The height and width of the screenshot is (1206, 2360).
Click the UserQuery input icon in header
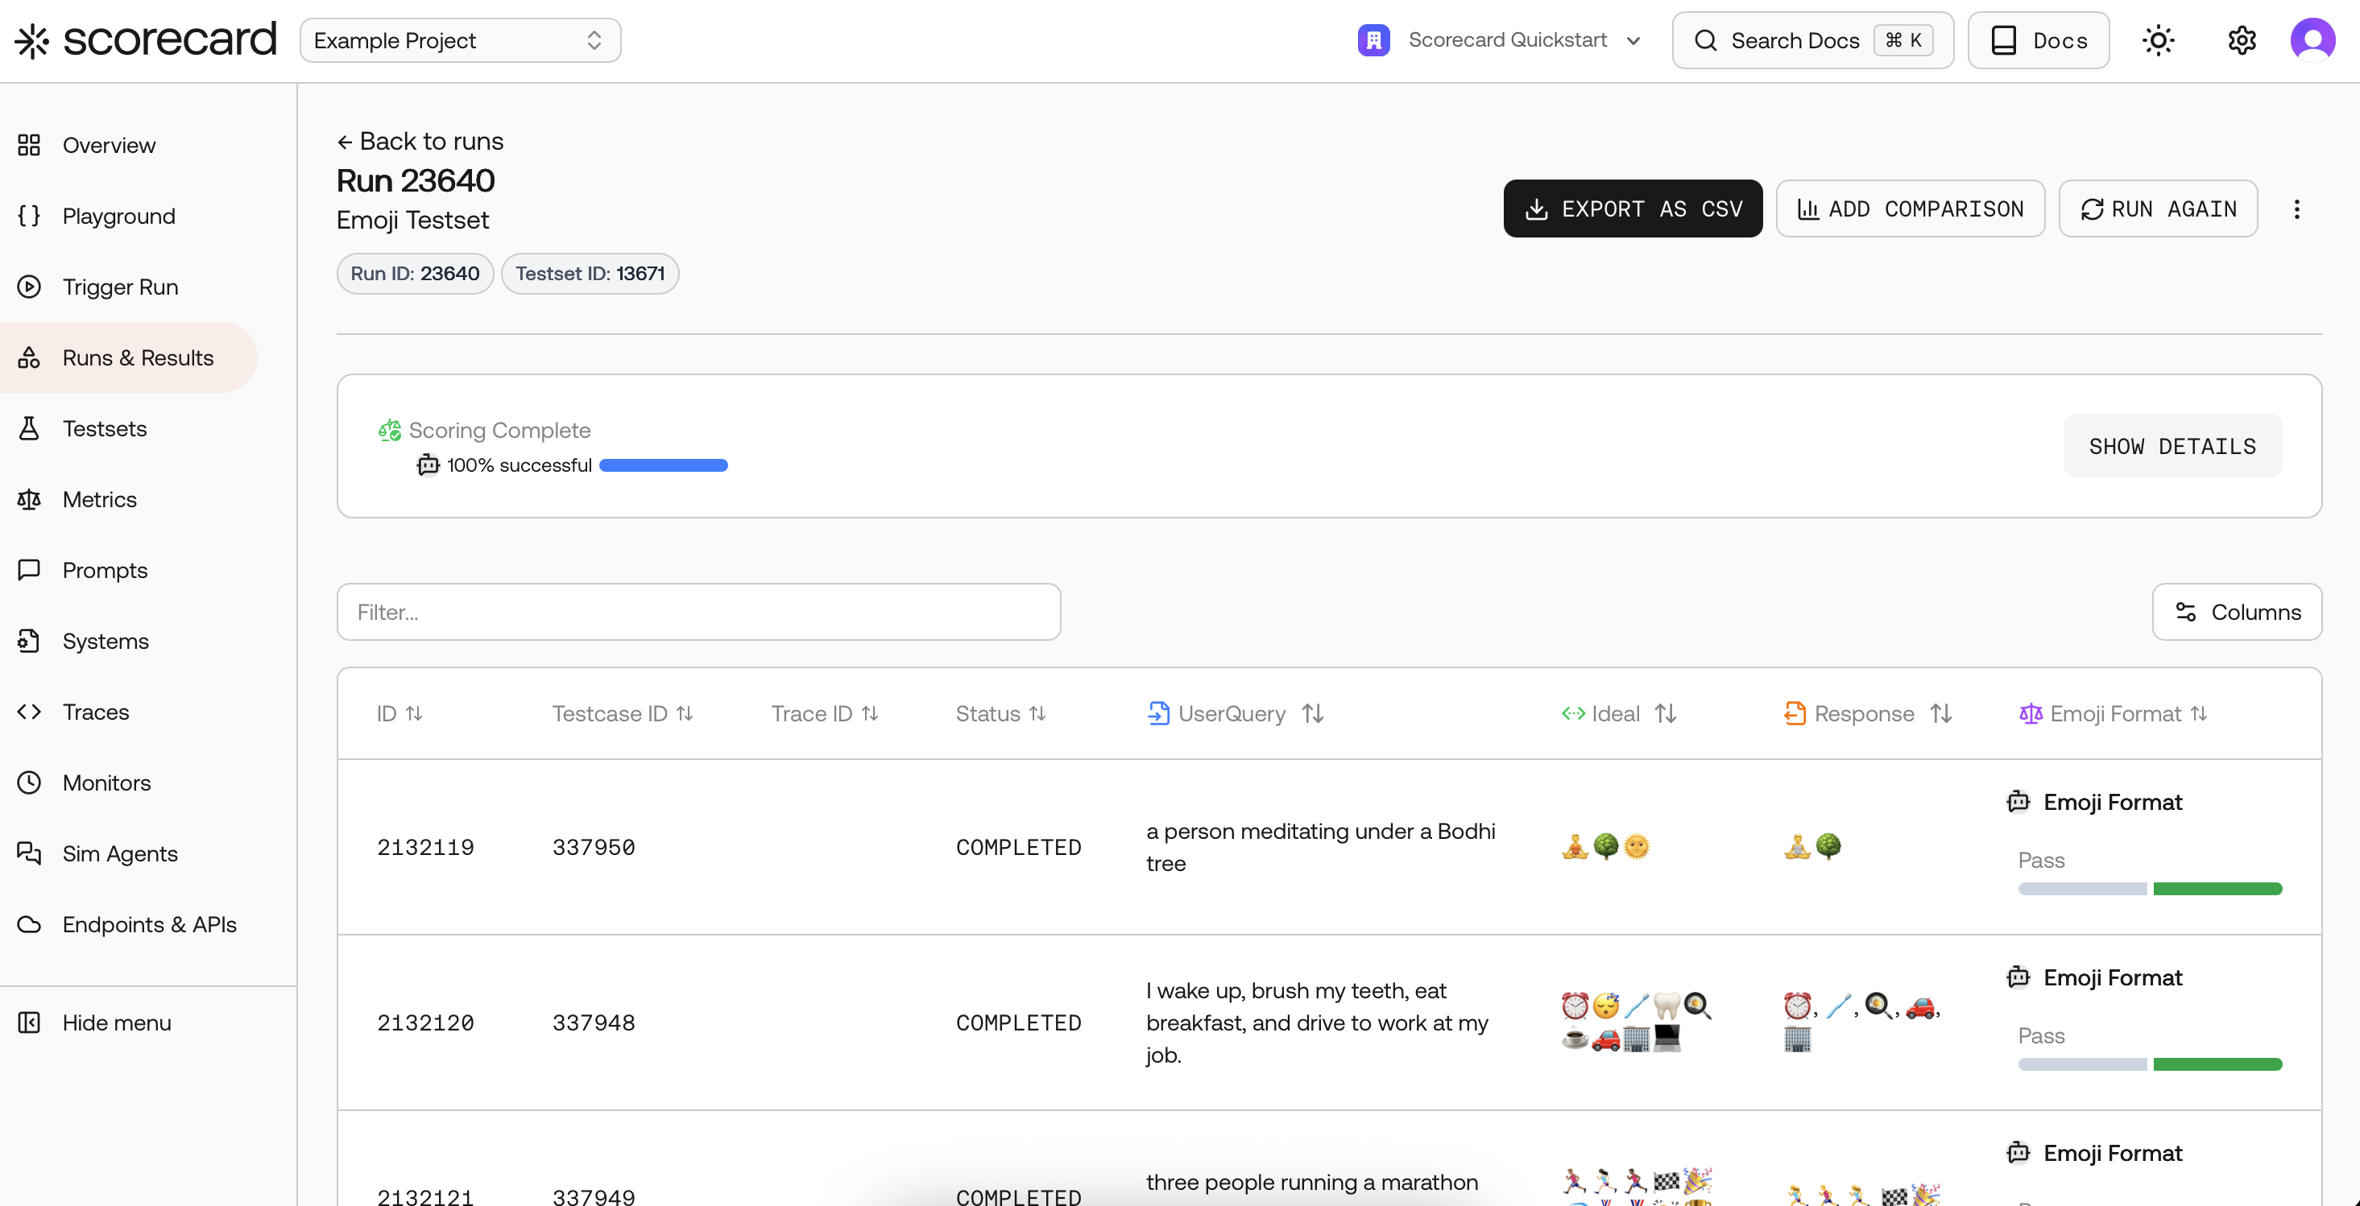coord(1158,713)
